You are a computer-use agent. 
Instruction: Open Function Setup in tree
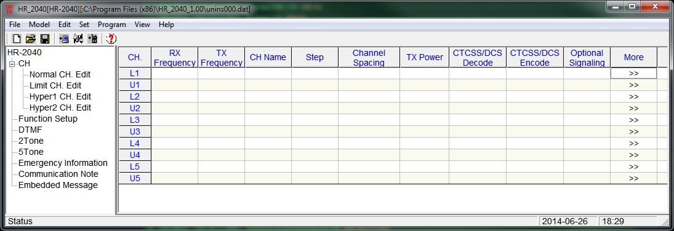click(48, 119)
